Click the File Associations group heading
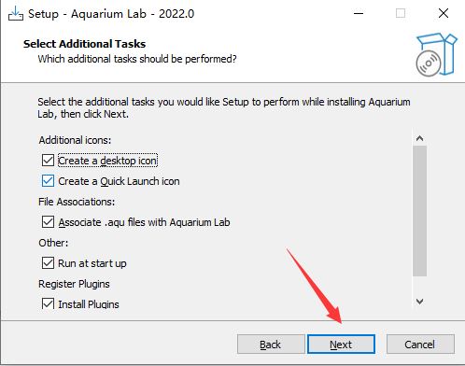This screenshot has width=465, height=366. click(77, 202)
